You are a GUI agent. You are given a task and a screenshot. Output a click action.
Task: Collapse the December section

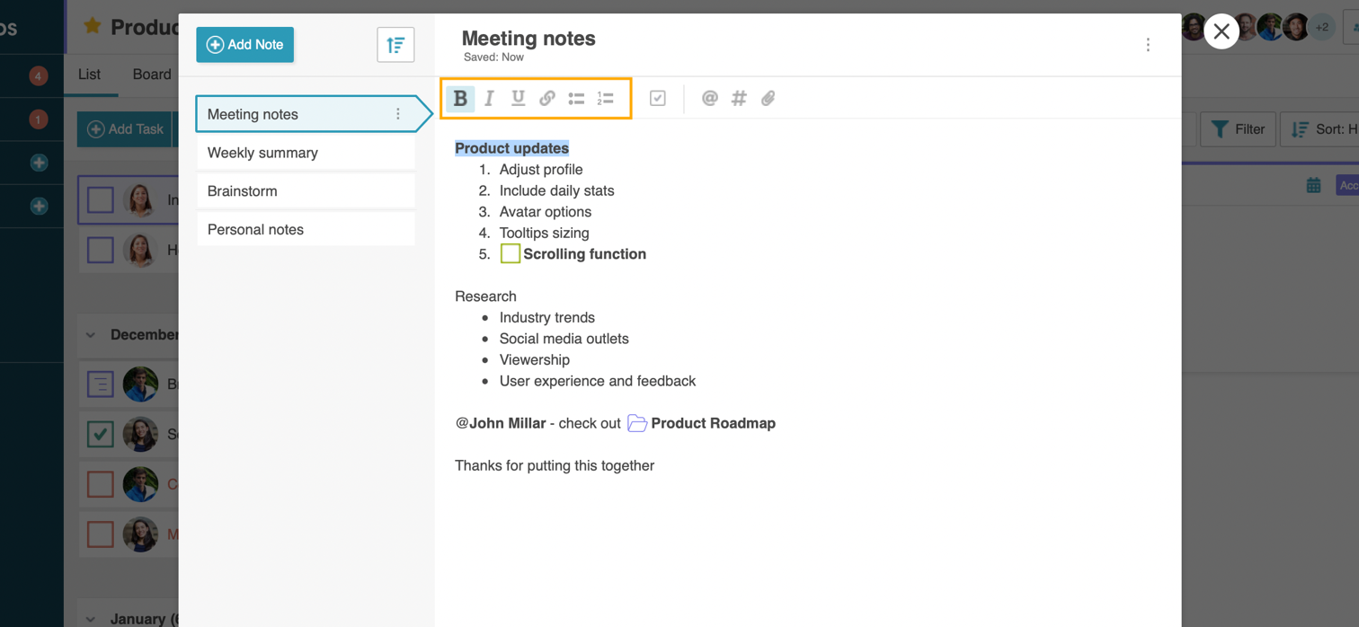pyautogui.click(x=89, y=334)
